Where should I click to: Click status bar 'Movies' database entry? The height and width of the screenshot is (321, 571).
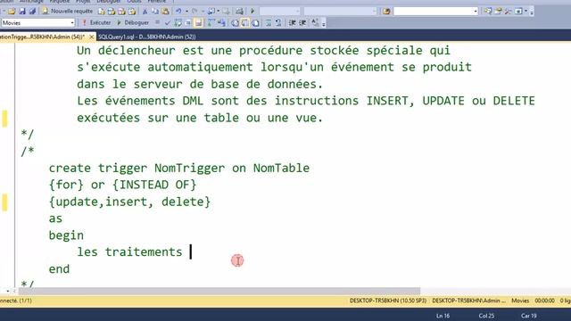point(520,300)
